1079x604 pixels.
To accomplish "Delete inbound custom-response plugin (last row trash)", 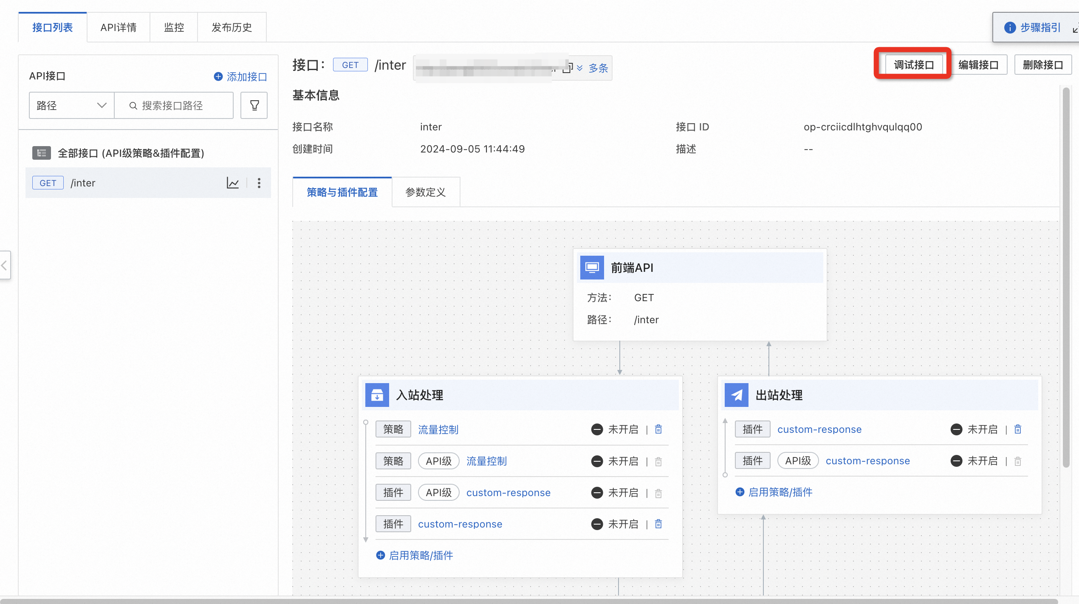I will tap(658, 524).
